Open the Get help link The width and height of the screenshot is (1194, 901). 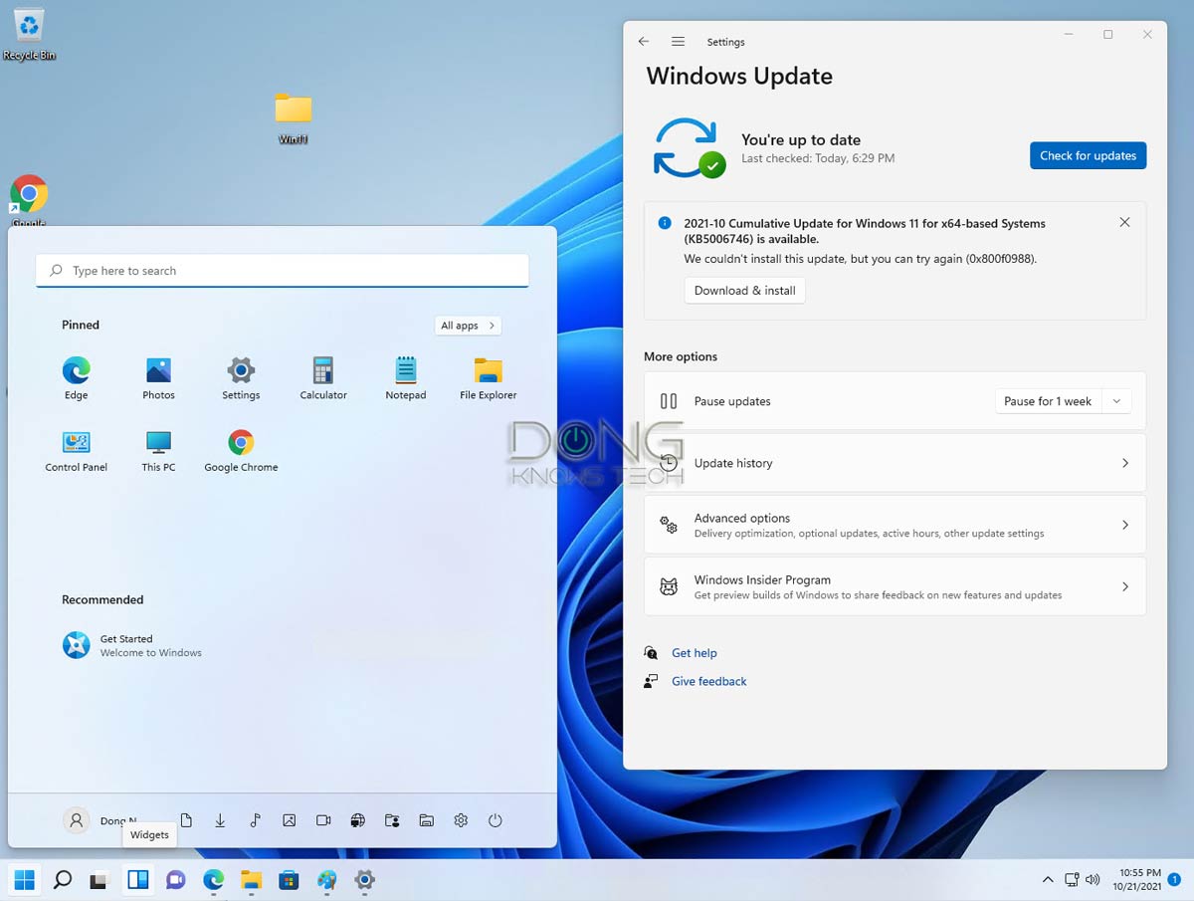(695, 653)
